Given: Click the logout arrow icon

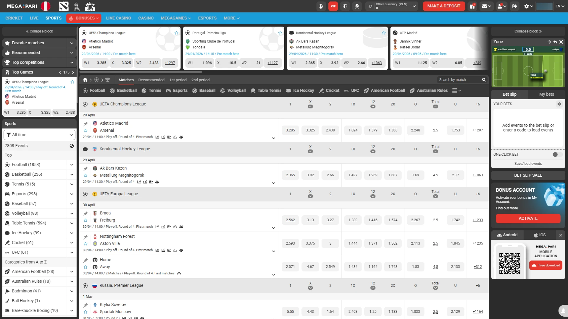Looking at the screenshot, I should point(515,6).
